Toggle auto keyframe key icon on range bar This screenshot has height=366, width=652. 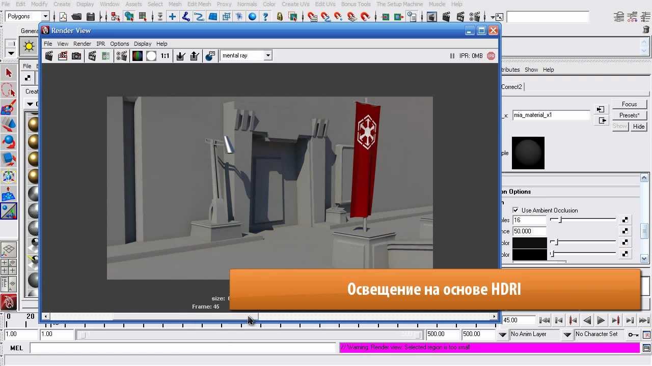click(633, 334)
